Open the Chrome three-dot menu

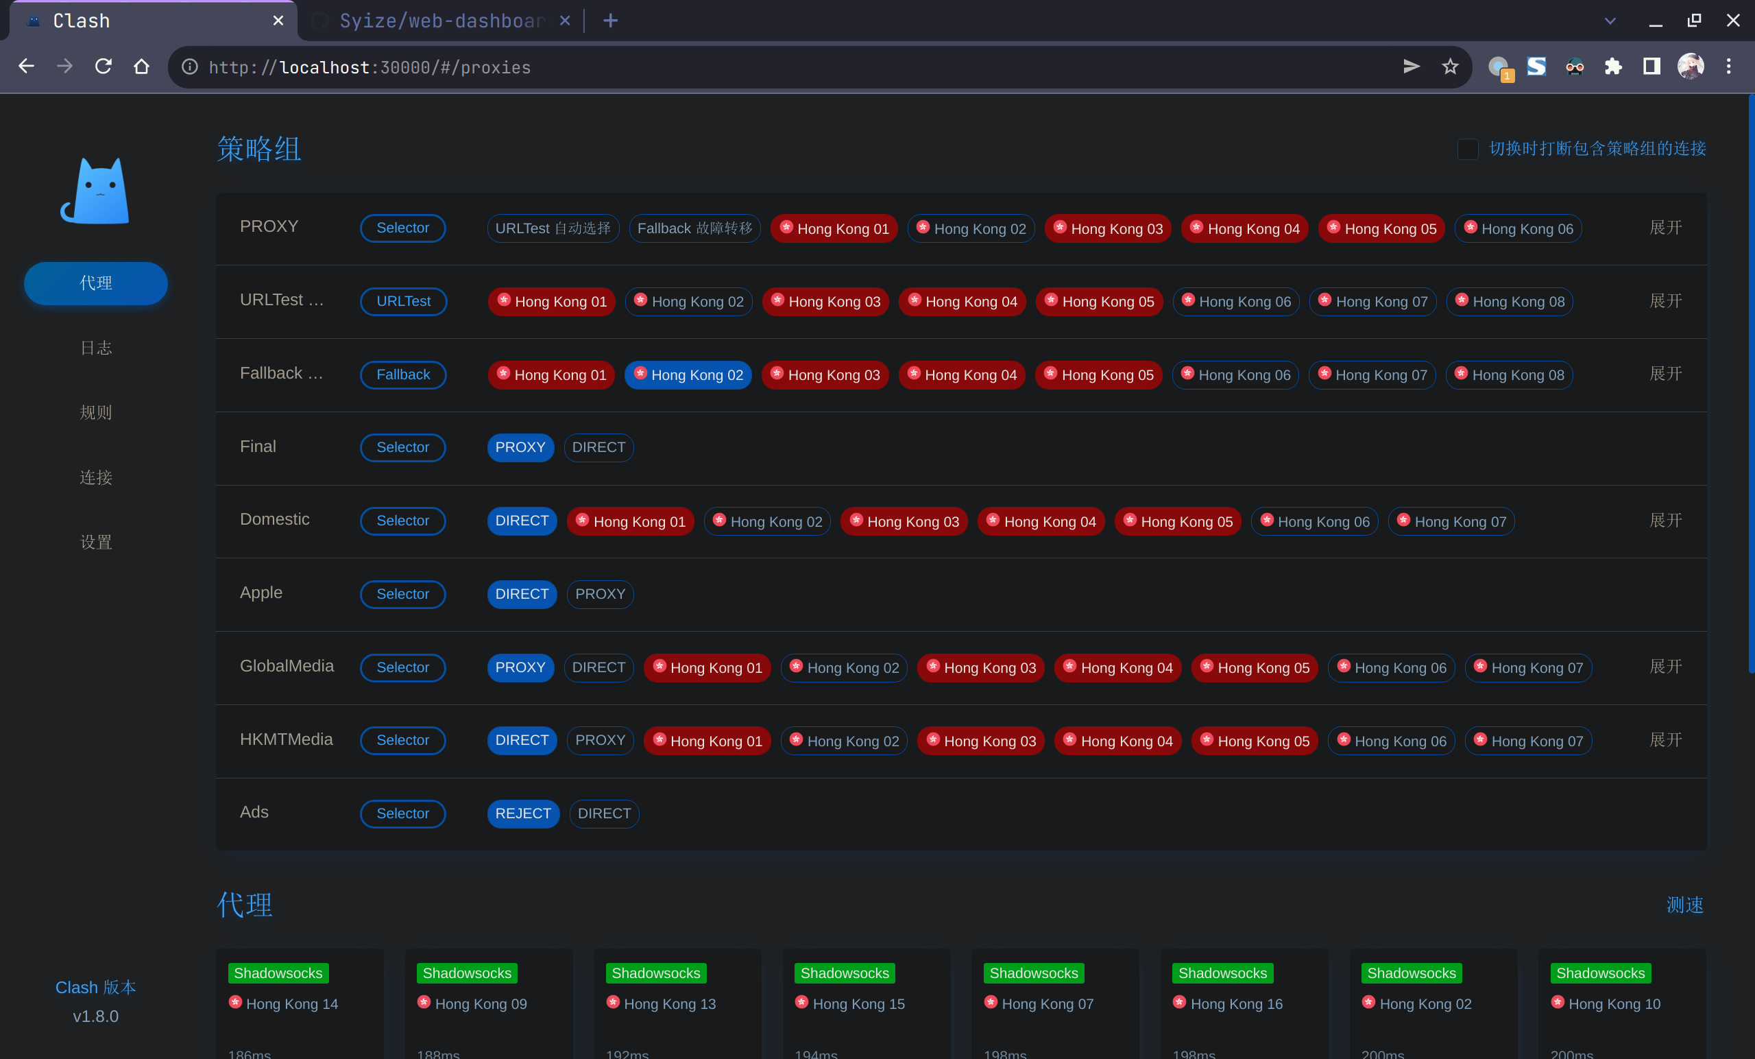(1728, 67)
